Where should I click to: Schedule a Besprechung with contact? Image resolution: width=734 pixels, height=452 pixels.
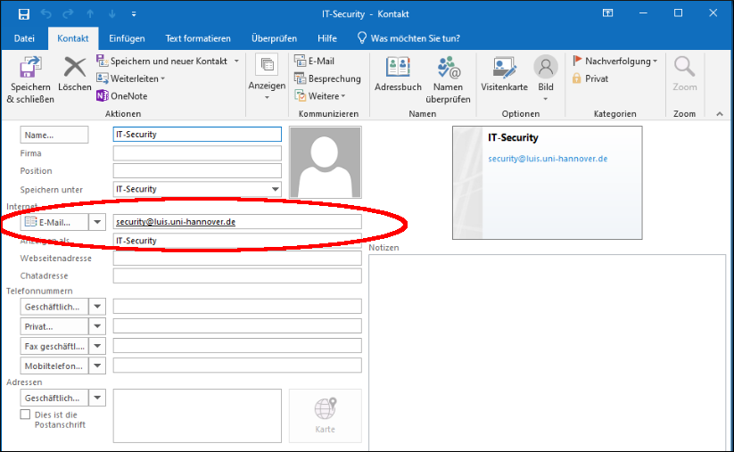(327, 78)
